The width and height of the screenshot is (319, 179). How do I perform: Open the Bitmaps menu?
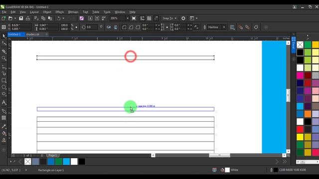pos(73,12)
